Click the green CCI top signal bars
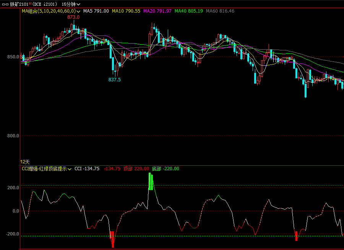The image size is (344, 250). (x=151, y=181)
